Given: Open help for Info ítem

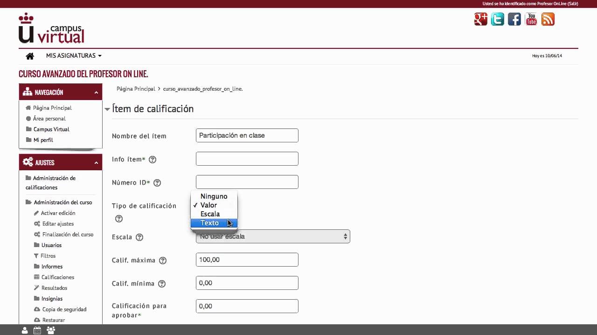Looking at the screenshot, I should [153, 160].
